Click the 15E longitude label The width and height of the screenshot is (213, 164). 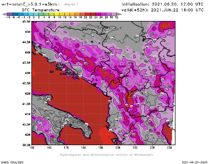click(32, 148)
